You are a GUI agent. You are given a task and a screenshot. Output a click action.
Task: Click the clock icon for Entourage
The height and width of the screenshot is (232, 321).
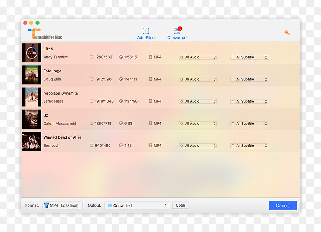point(121,79)
